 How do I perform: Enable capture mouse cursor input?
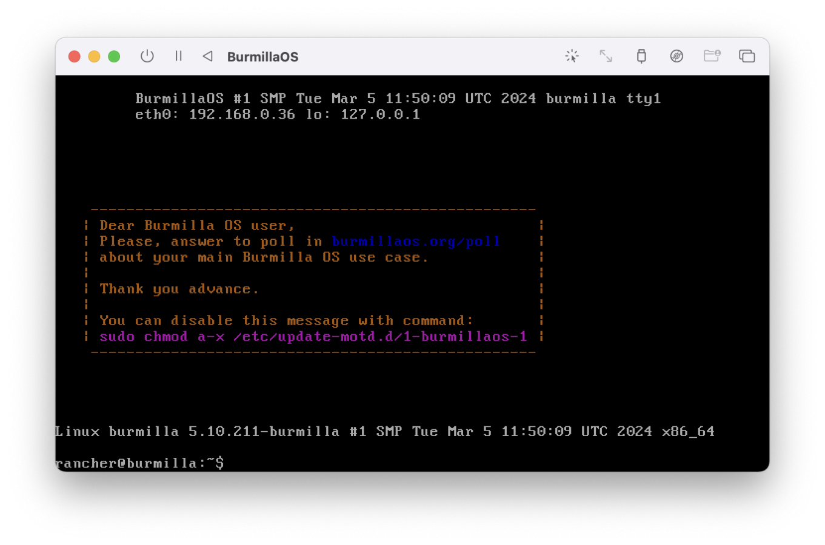coord(572,56)
